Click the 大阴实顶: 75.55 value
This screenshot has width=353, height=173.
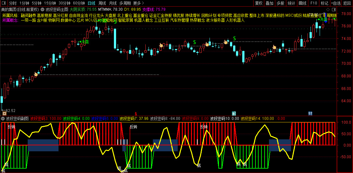(83, 9)
